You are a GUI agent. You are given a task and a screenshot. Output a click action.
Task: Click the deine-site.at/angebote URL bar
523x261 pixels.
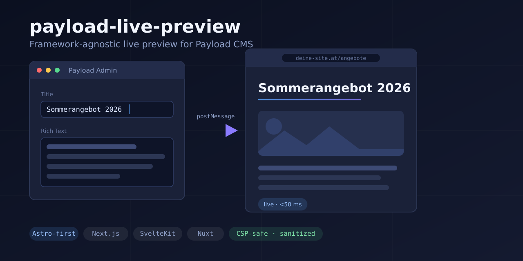331,58
